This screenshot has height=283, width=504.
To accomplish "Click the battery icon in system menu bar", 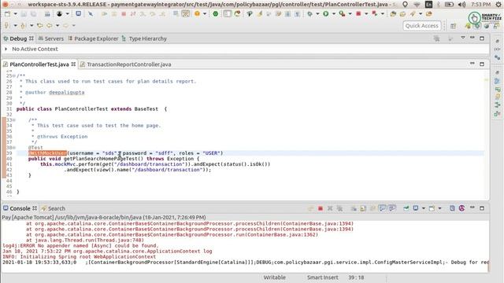I will coord(449,5).
